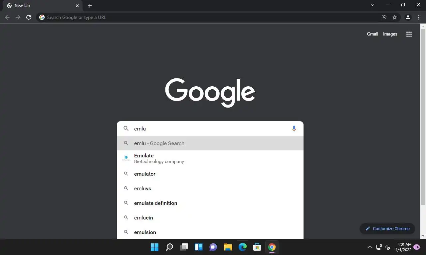Open File Explorer from the taskbar
The image size is (426, 255).
coord(228,247)
